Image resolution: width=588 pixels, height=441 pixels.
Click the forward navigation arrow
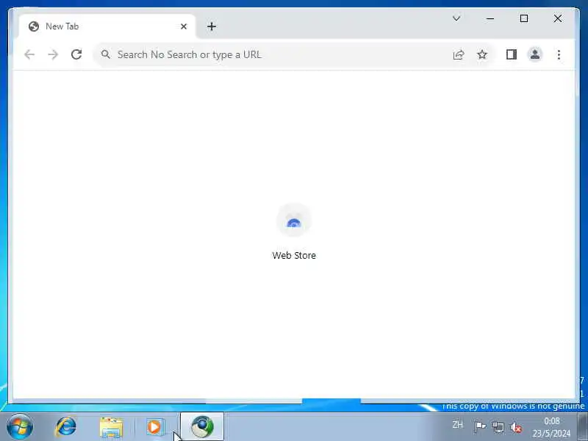53,54
